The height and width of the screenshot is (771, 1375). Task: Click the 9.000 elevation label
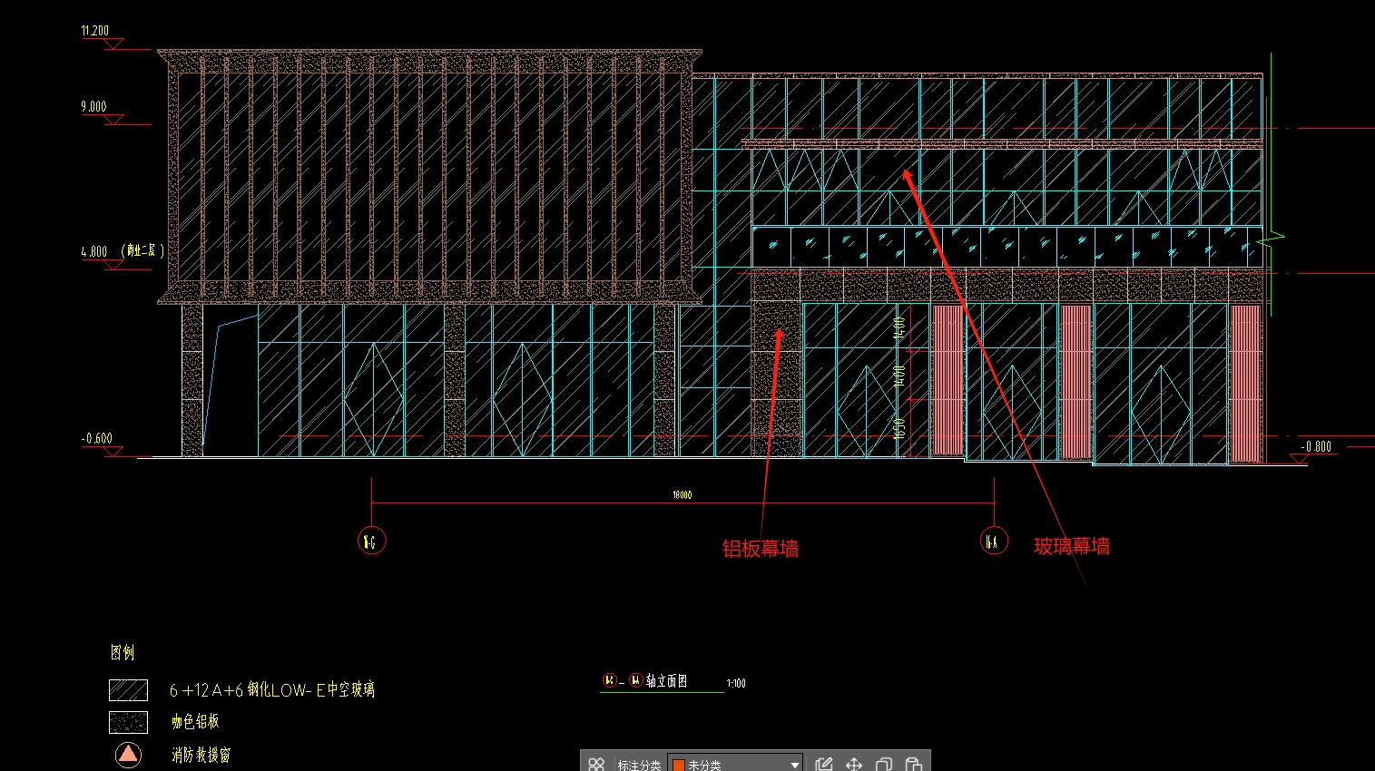pos(93,107)
